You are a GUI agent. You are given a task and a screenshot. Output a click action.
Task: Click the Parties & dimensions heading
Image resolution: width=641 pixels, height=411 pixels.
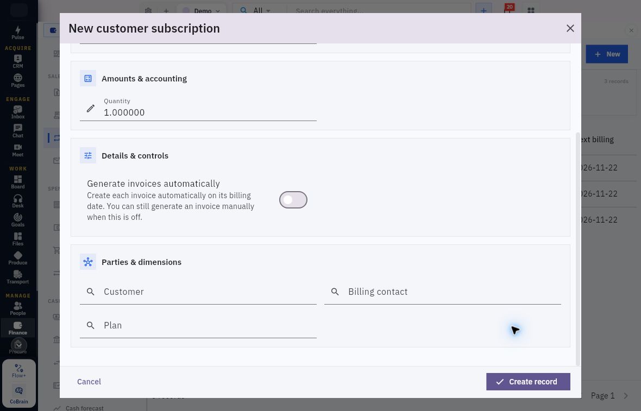coord(141,262)
